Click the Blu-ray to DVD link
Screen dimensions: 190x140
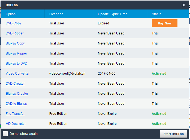(x=16, y=63)
